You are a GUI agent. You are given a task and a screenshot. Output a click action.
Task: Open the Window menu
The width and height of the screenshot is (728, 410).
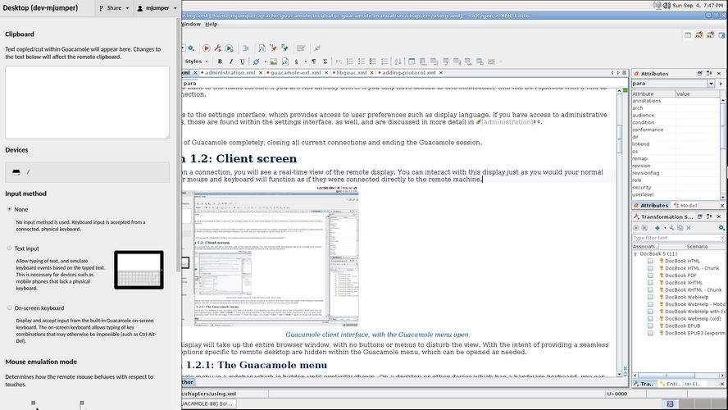191,24
